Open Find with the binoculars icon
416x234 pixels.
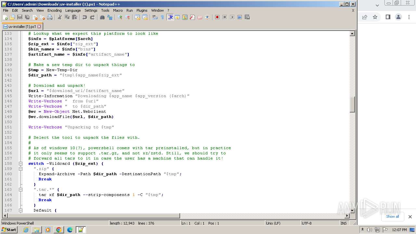tap(102, 17)
